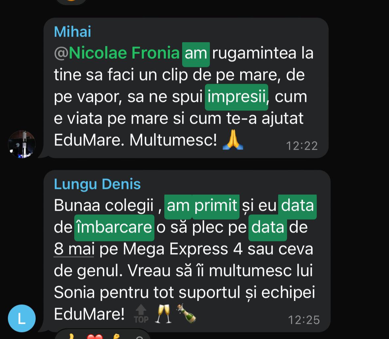This screenshot has height=339, width=389.
Task: Tap the clinking champagne glasses emoji
Action: (163, 314)
